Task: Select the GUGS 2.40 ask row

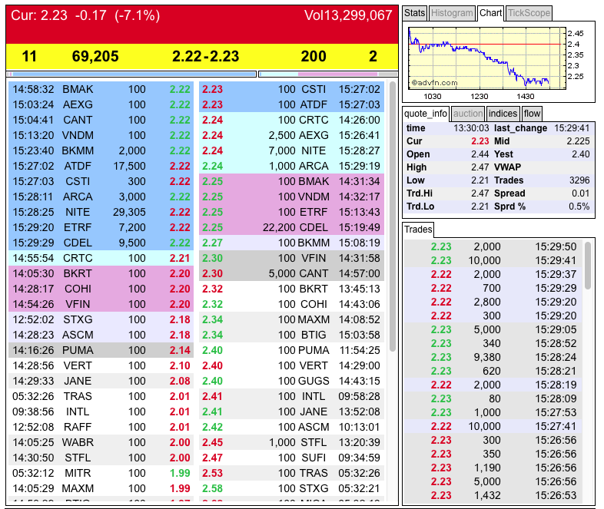Action: [x=291, y=381]
